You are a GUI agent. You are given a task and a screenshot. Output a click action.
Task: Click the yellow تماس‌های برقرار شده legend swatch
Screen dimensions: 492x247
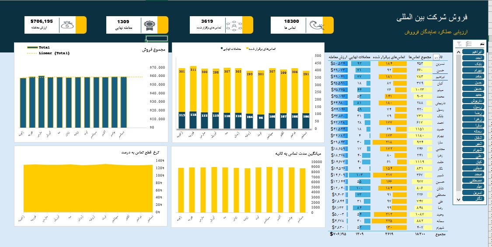(x=247, y=49)
